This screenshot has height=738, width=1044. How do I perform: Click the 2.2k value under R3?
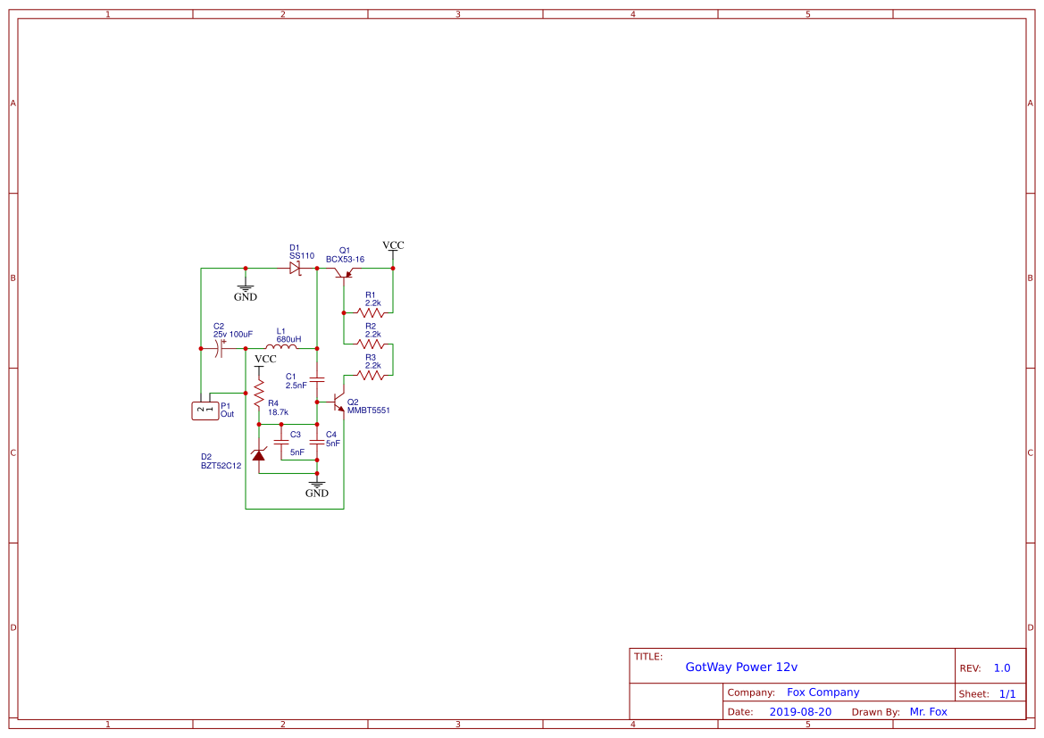pyautogui.click(x=373, y=366)
